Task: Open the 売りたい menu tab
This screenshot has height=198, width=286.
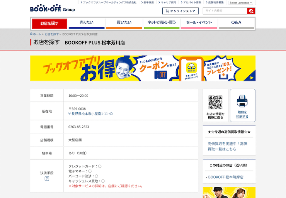Action: click(x=87, y=24)
